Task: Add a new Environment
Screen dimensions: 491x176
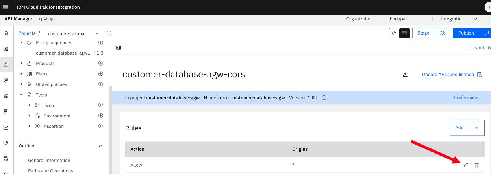Action: click(101, 115)
